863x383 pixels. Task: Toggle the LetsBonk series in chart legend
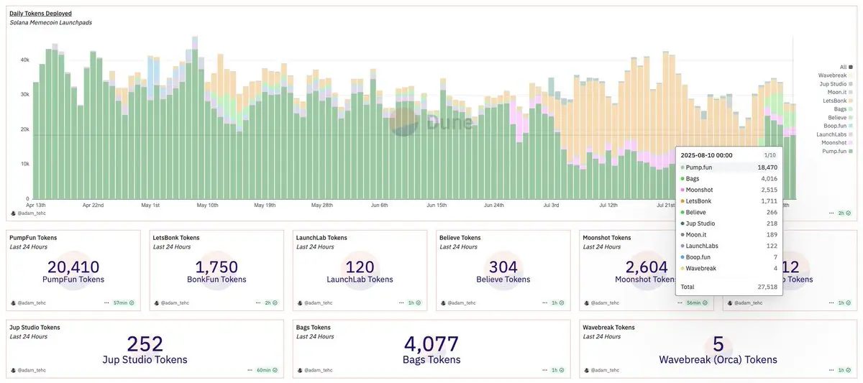pyautogui.click(x=838, y=101)
